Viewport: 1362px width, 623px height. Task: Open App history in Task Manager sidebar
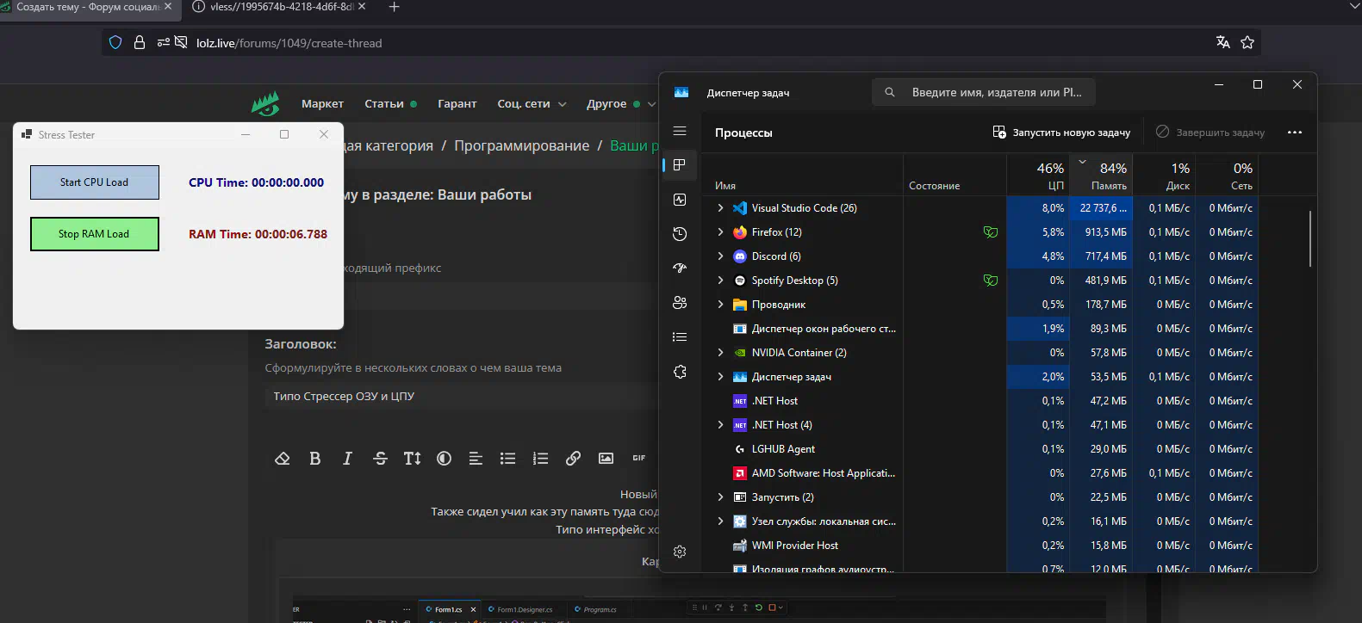[680, 234]
